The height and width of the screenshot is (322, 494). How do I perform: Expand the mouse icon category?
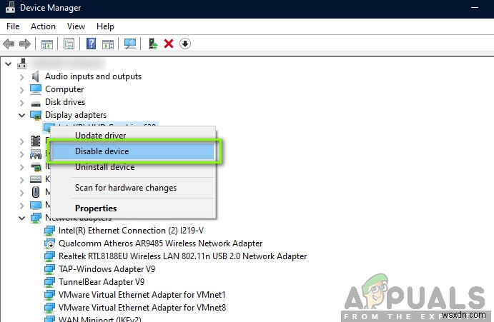click(x=21, y=193)
